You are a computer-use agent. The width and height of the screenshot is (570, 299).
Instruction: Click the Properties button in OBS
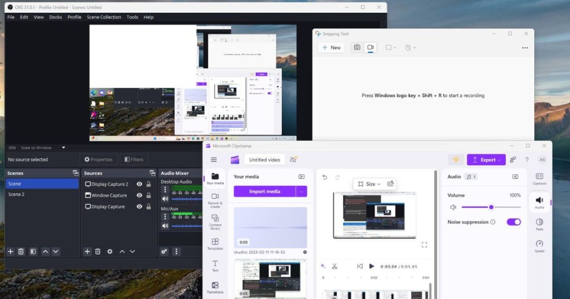click(98, 160)
